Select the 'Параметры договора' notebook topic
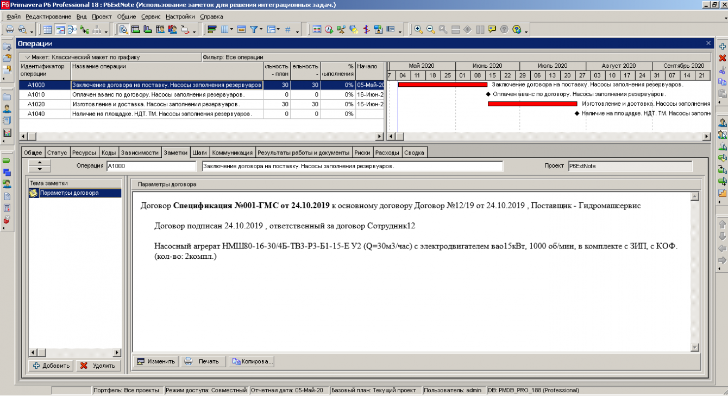This screenshot has height=396, width=728. (74, 193)
